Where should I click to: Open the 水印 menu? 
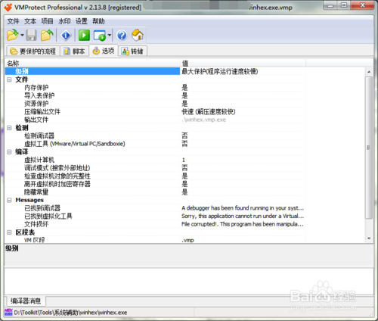tap(64, 21)
